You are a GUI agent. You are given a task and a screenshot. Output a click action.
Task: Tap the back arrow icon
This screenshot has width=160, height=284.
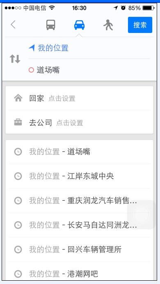pos(13,25)
